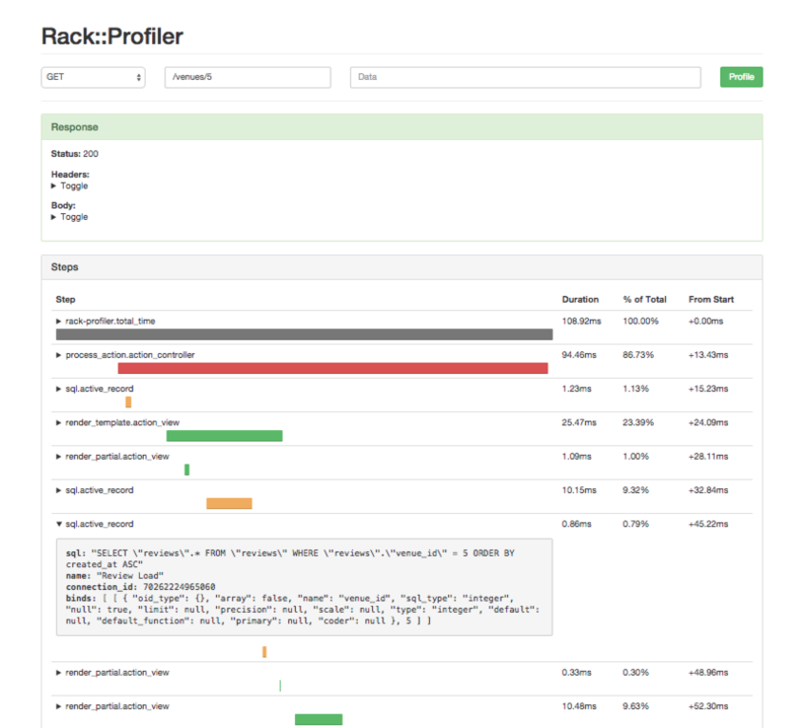Screen dimensions: 804x728
Task: Click the name: "Review Load" line
Action: [115, 576]
